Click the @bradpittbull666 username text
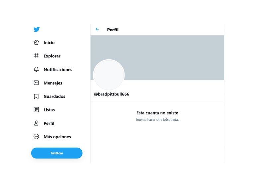This screenshot has width=255, height=191. [112, 94]
